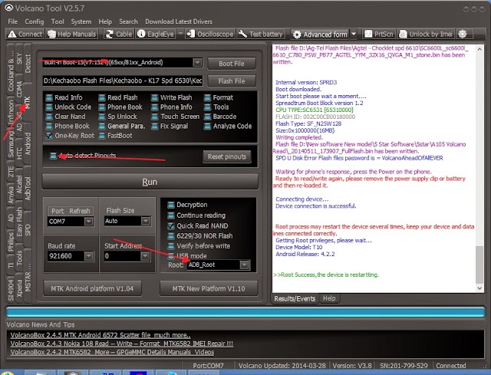Open the Flash Size Auto dropdown
491x375 pixels.
pyautogui.click(x=145, y=222)
